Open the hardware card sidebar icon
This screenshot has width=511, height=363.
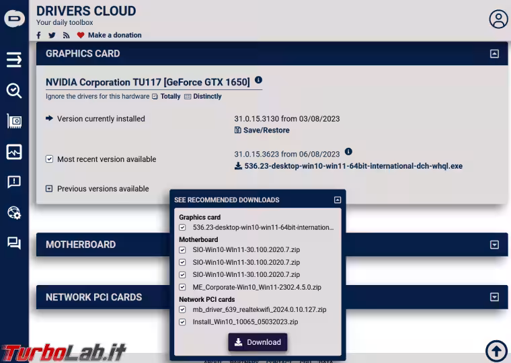14,121
